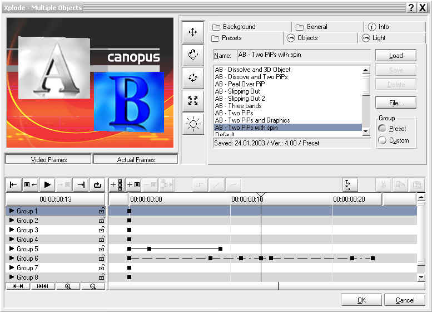Click the help question mark button
The width and height of the screenshot is (432, 312).
pos(411,7)
